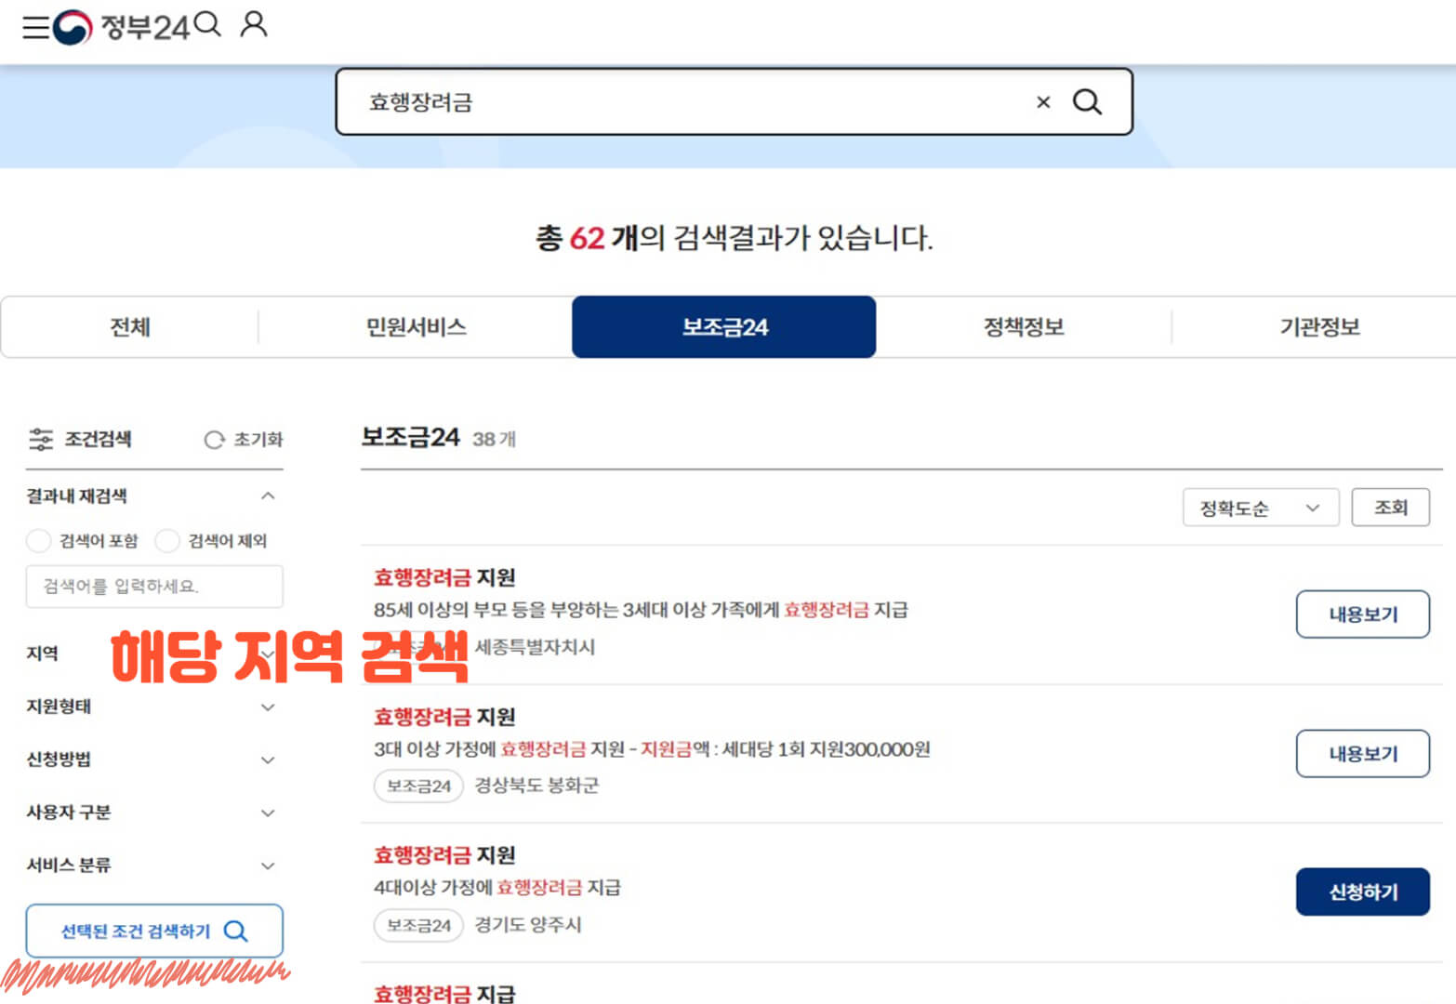Viewport: 1456px width, 1004px height.
Task: Clear the search field with the X icon
Action: [x=1043, y=102]
